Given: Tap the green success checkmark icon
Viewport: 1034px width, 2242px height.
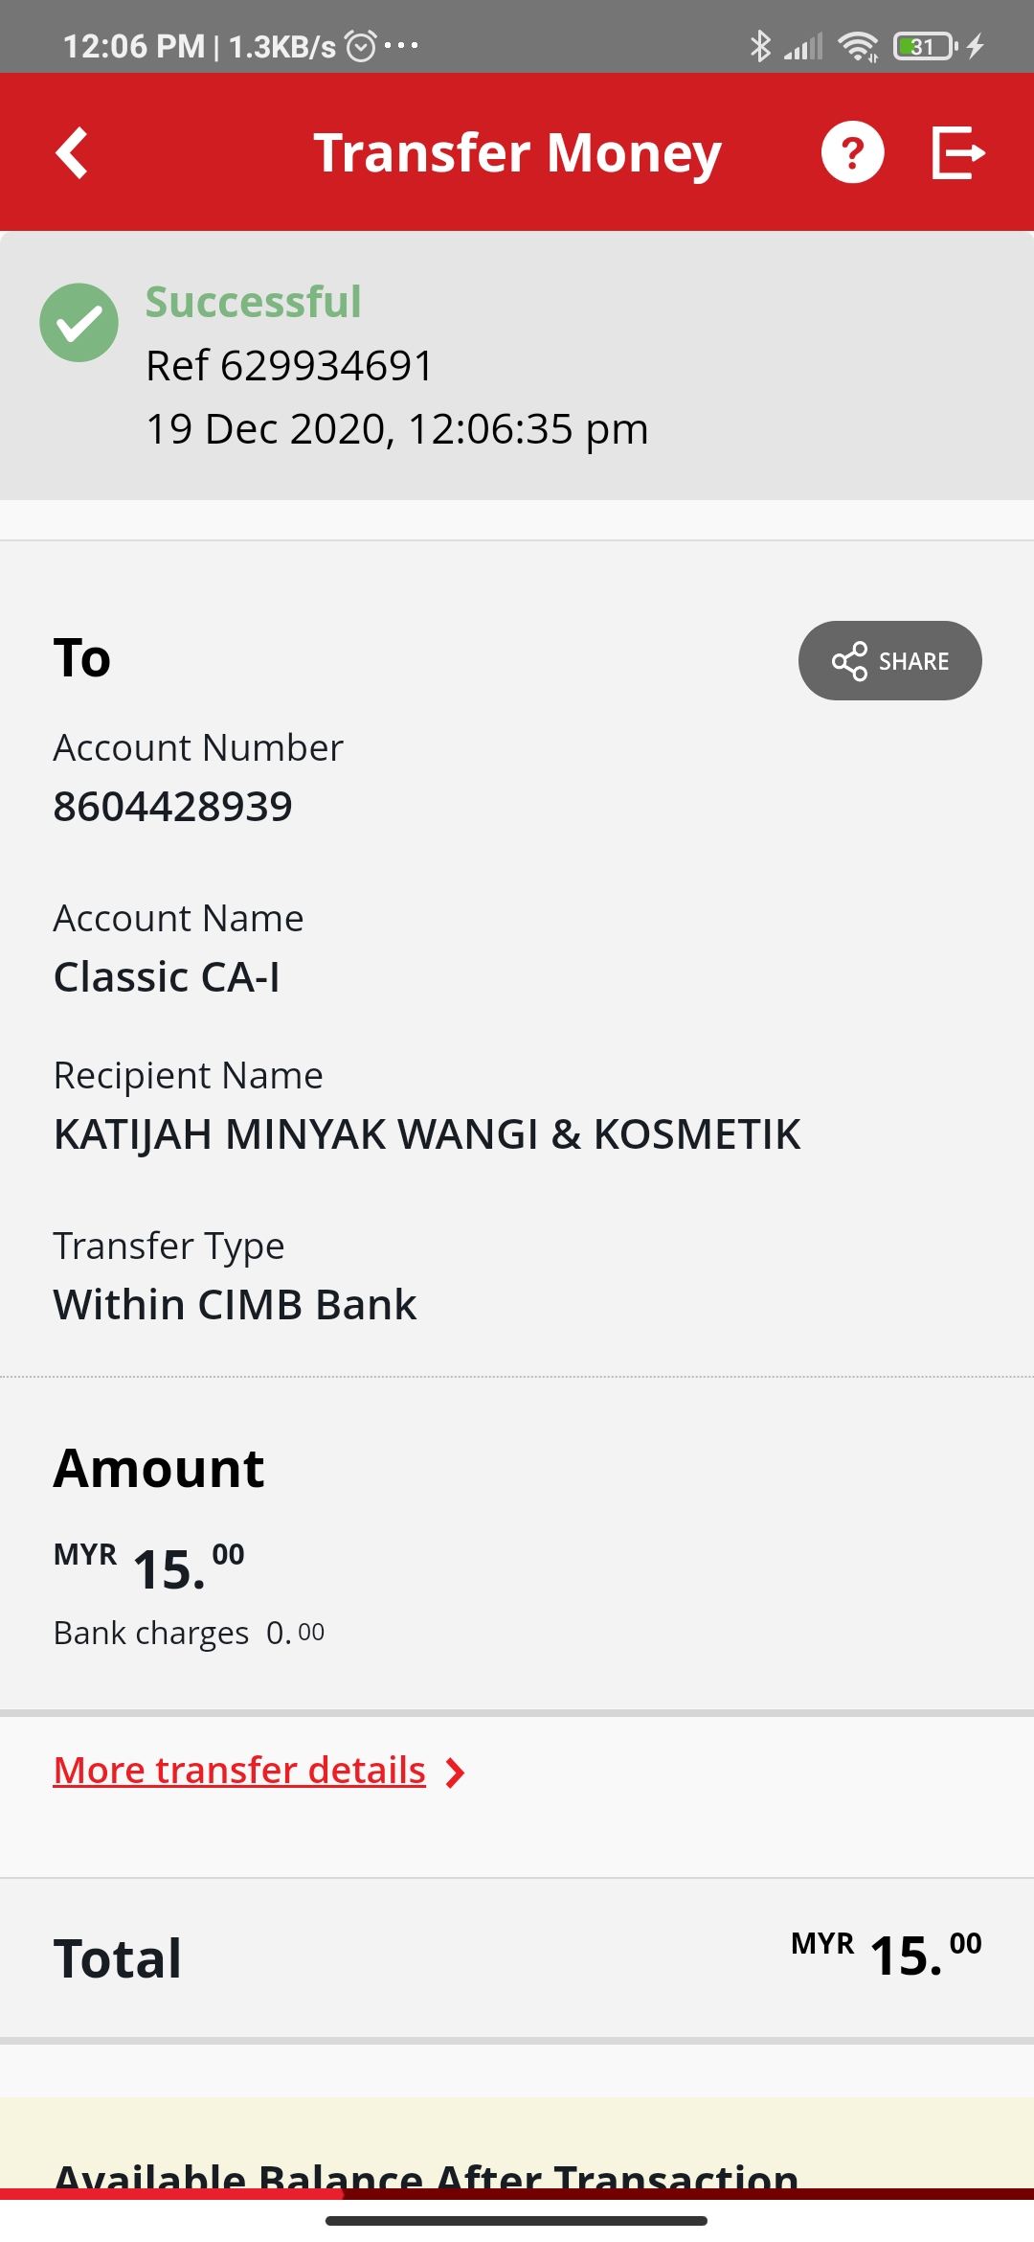Looking at the screenshot, I should (x=79, y=323).
